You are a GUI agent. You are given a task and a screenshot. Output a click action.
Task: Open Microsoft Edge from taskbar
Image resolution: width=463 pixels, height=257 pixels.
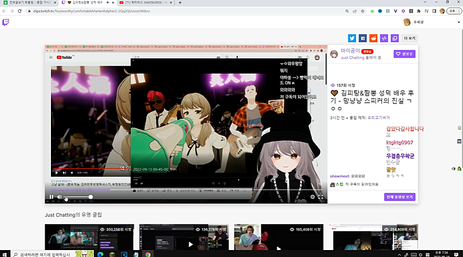point(100,254)
